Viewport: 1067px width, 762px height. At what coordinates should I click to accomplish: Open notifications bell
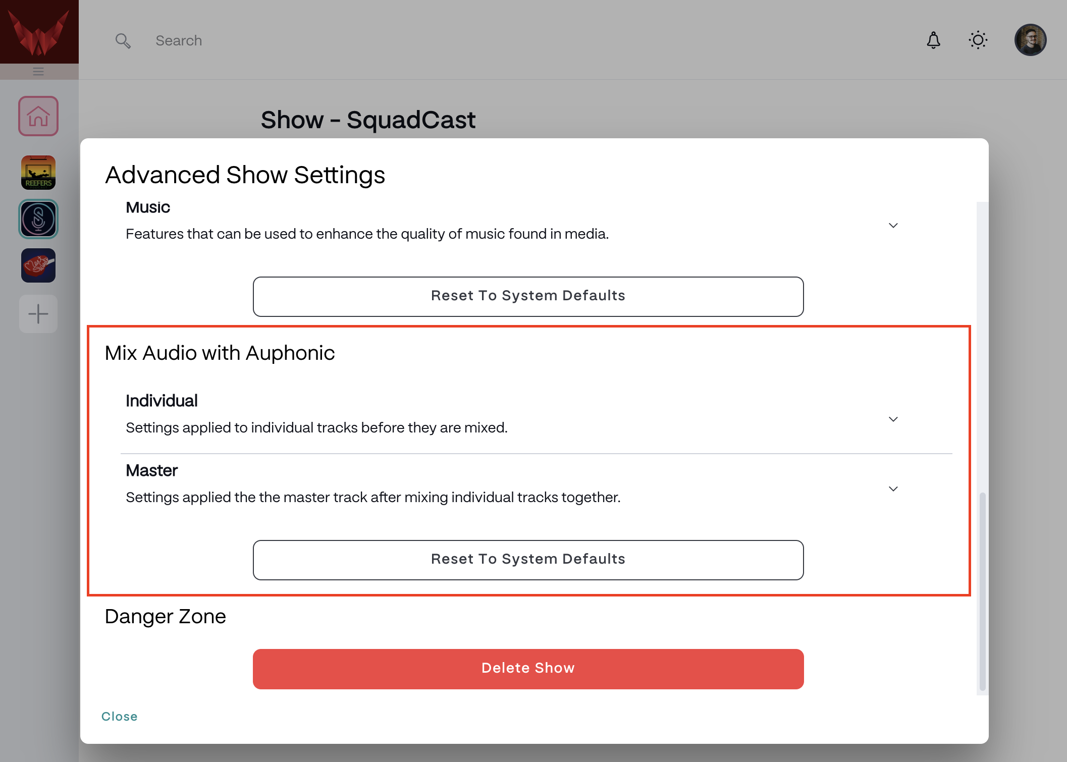tap(934, 40)
